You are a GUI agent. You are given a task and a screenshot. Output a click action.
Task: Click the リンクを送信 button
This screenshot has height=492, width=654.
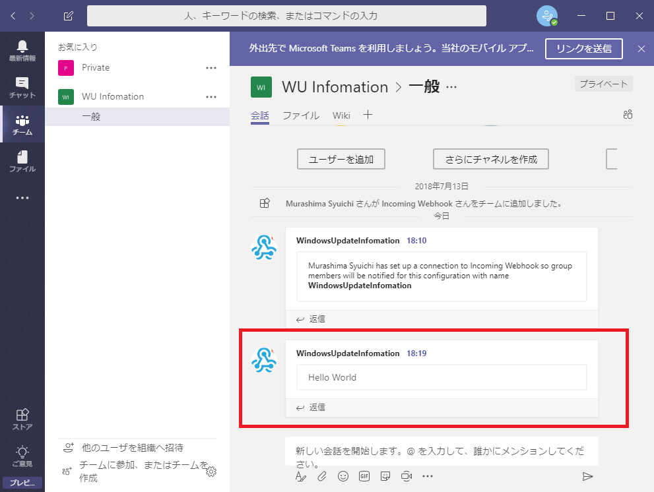(x=584, y=49)
